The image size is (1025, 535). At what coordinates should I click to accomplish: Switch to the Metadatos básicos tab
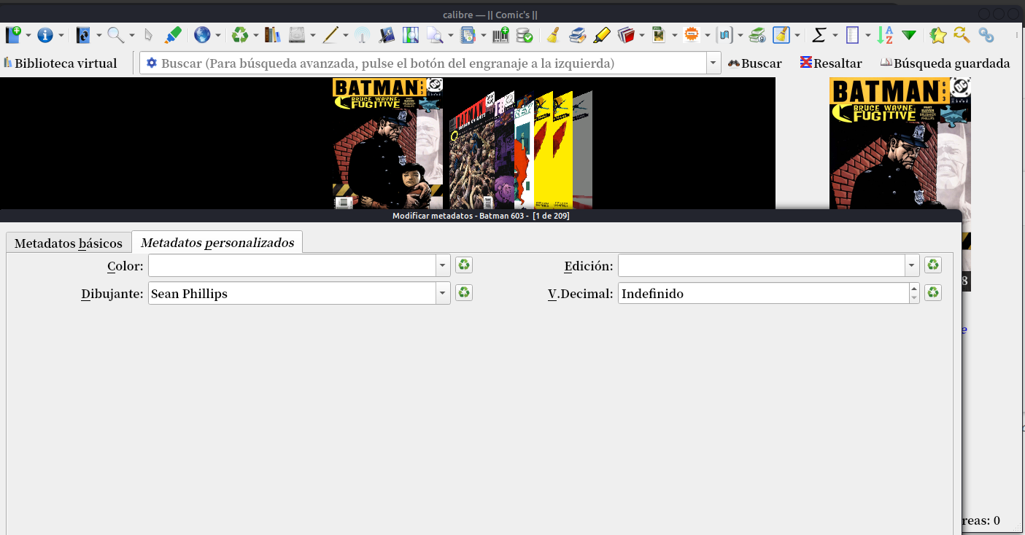click(69, 243)
